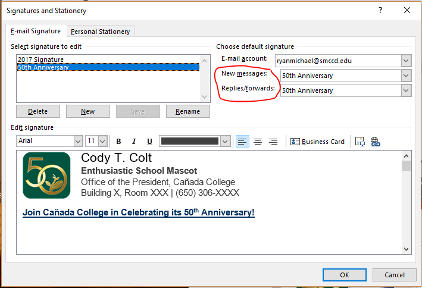Toggle Bold formatting in signature editor
Screen dimensions: 422x288
[x=118, y=142]
